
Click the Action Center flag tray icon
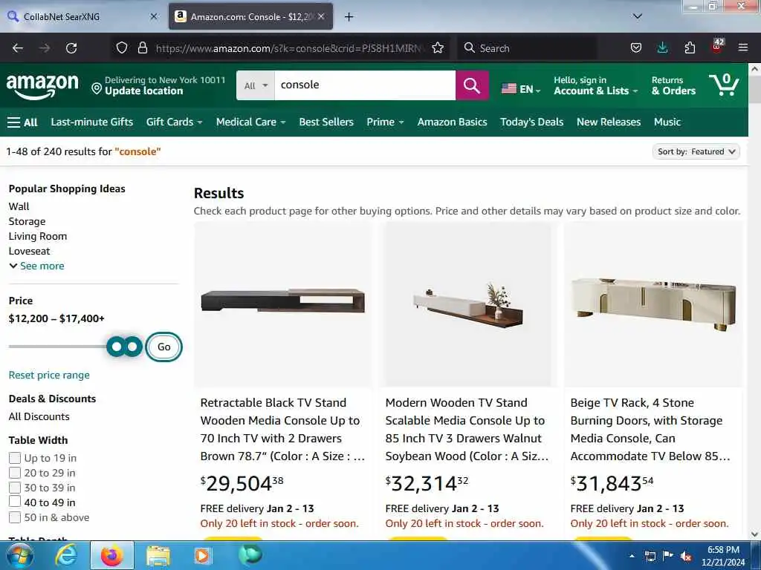(668, 555)
